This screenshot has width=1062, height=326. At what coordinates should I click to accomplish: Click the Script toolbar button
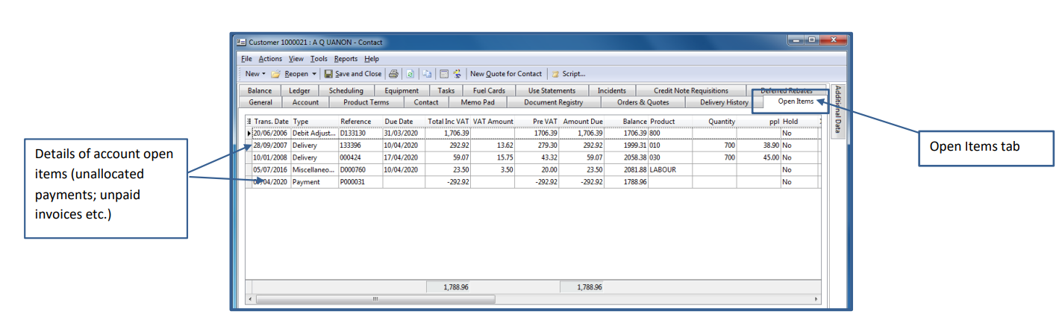(569, 74)
